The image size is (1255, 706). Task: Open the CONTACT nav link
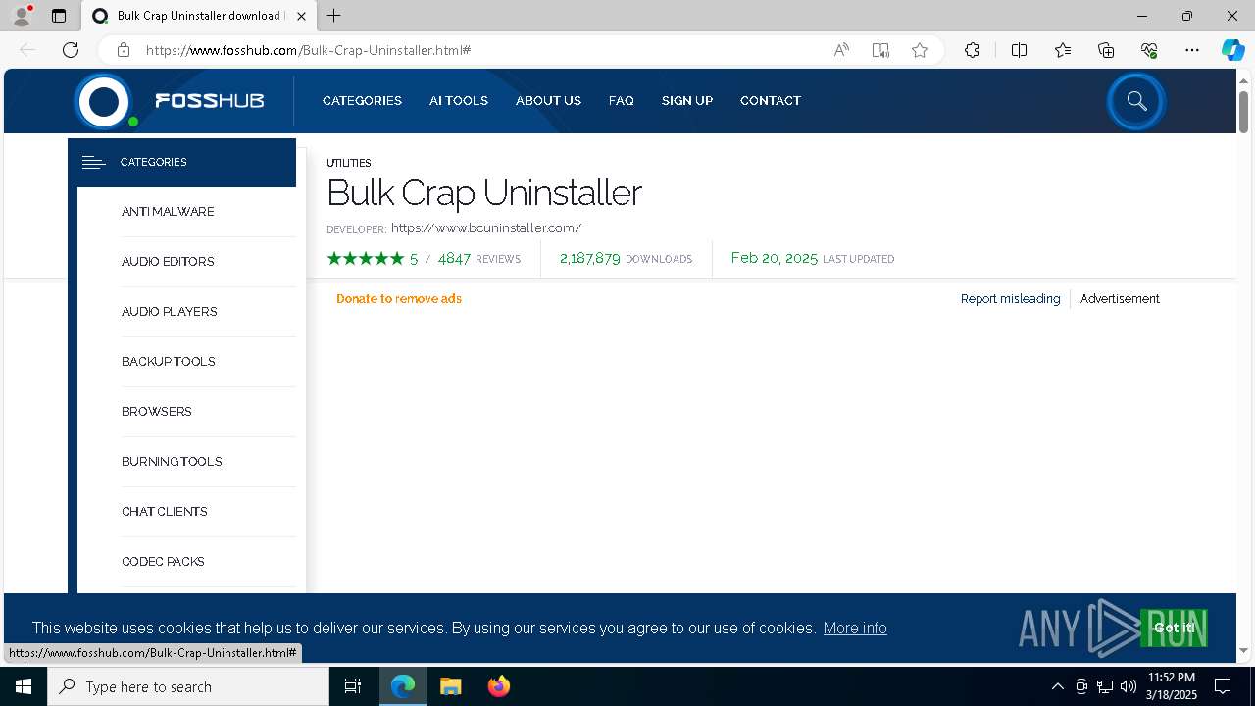coord(771,101)
